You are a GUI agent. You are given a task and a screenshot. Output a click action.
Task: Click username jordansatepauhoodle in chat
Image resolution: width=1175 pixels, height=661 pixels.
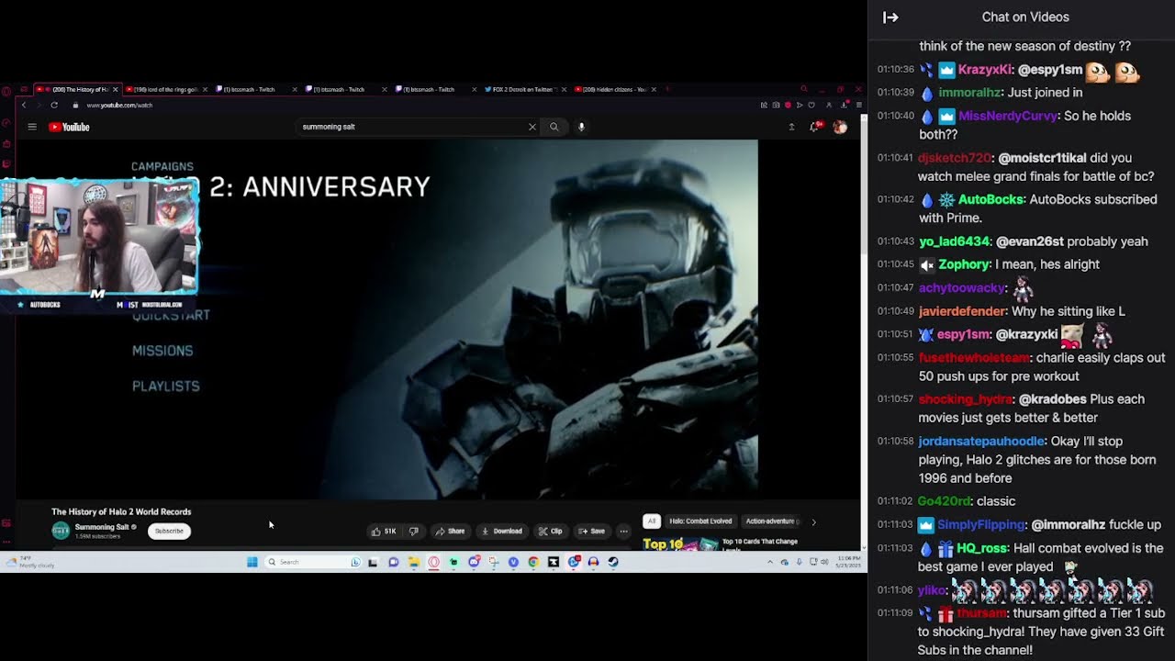(981, 441)
